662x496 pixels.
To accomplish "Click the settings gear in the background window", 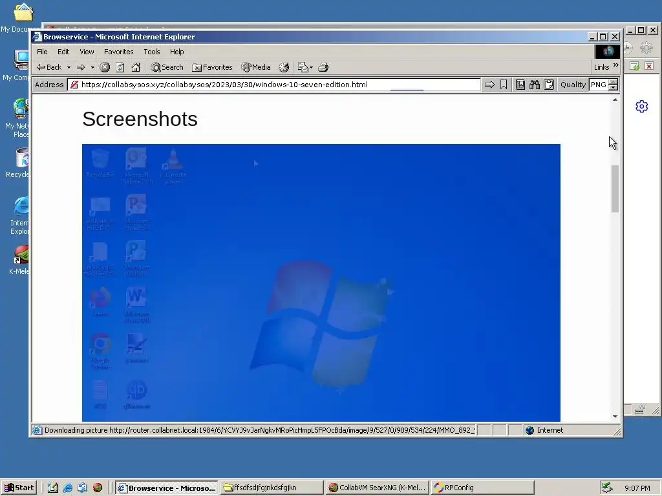I will (642, 107).
